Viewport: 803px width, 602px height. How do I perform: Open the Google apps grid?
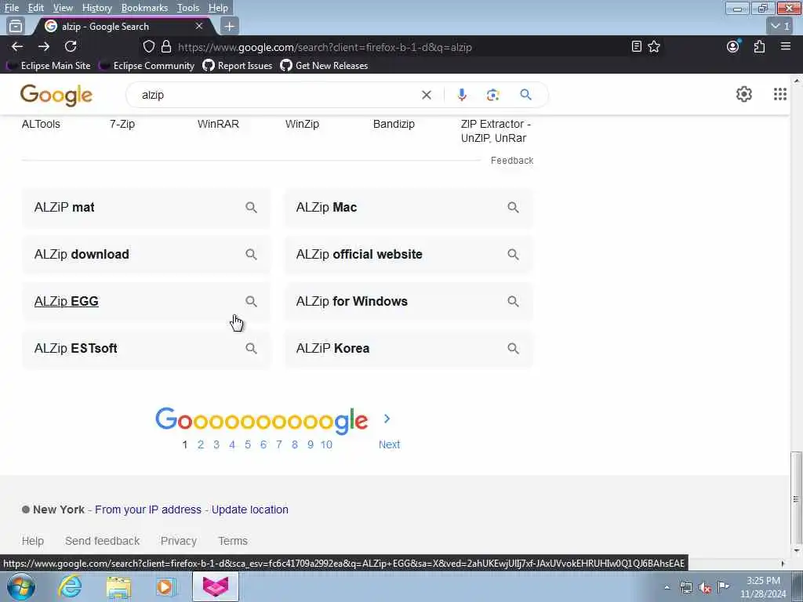point(780,94)
